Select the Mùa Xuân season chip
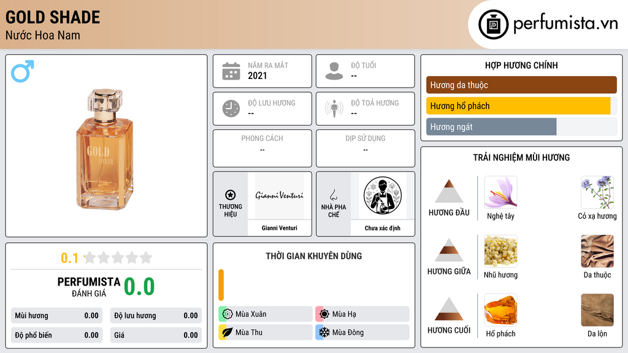 pyautogui.click(x=266, y=314)
